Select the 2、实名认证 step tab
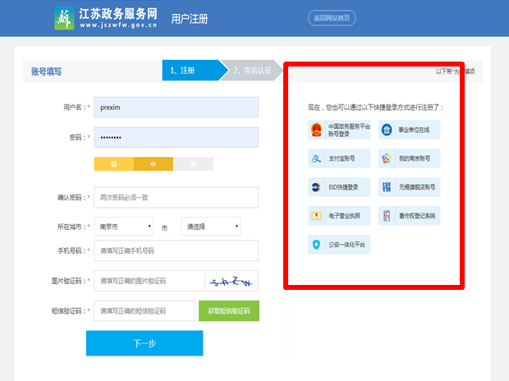509x381 pixels. [x=253, y=70]
